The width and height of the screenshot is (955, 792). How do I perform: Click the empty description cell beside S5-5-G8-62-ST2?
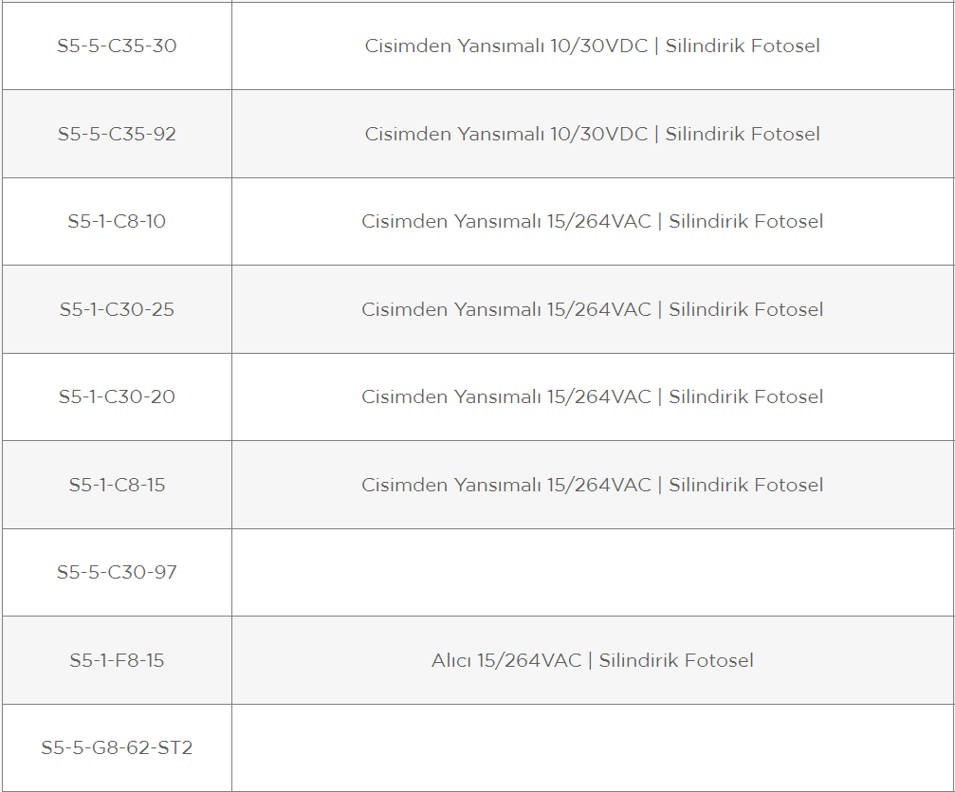pyautogui.click(x=593, y=748)
